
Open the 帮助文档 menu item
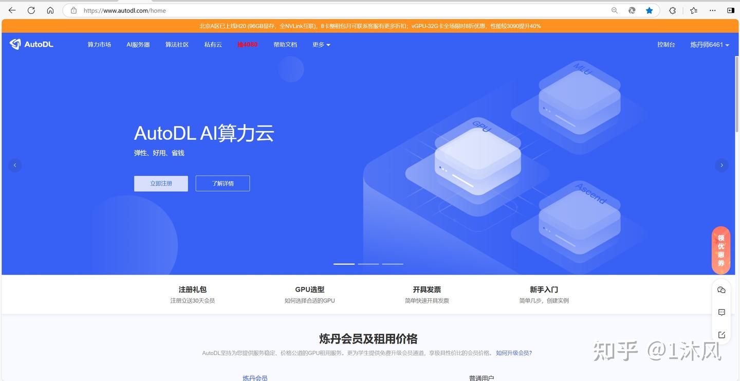285,44
